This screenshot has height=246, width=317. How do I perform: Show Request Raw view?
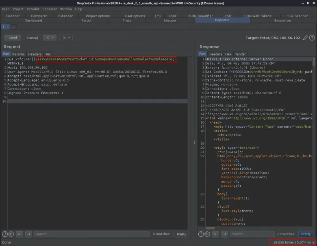click(x=6, y=54)
